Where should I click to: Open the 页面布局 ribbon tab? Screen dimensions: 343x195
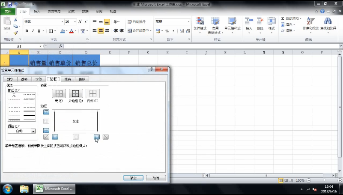tap(54, 11)
